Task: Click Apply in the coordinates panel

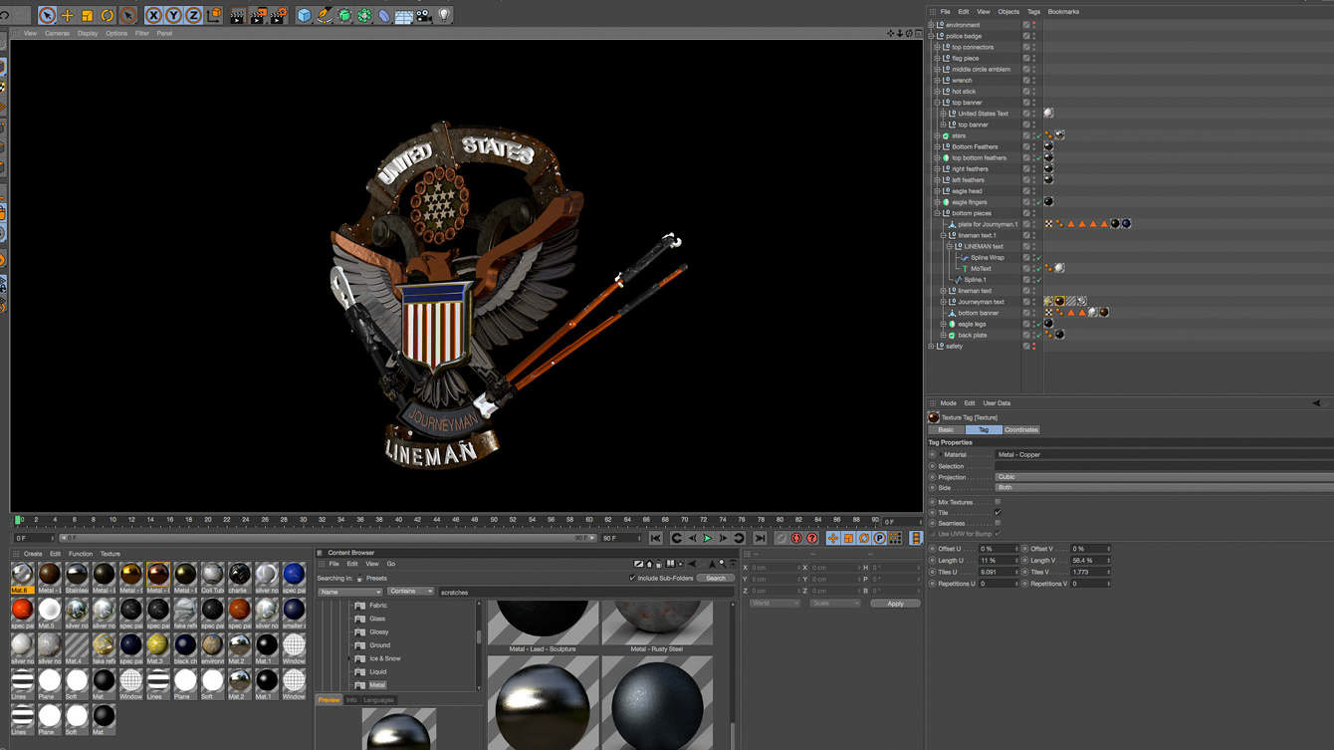Action: (x=895, y=604)
